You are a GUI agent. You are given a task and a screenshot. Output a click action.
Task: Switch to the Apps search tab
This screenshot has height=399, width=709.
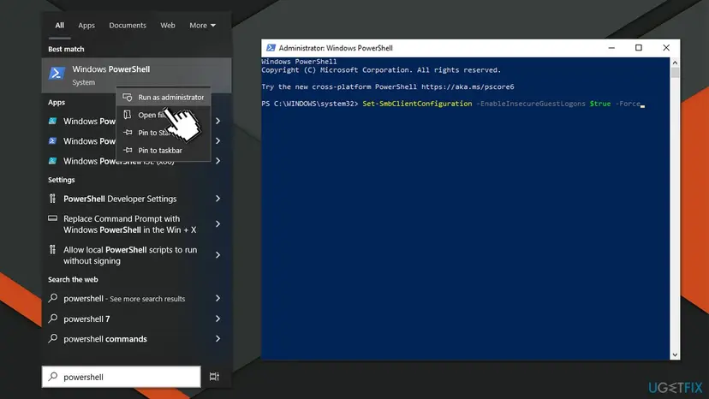tap(86, 26)
